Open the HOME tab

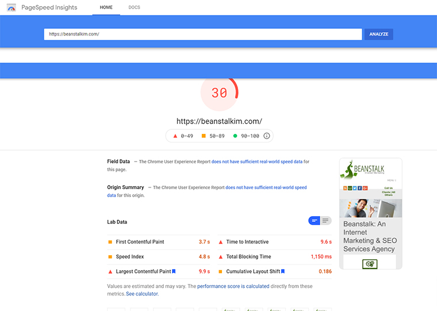pyautogui.click(x=106, y=7)
